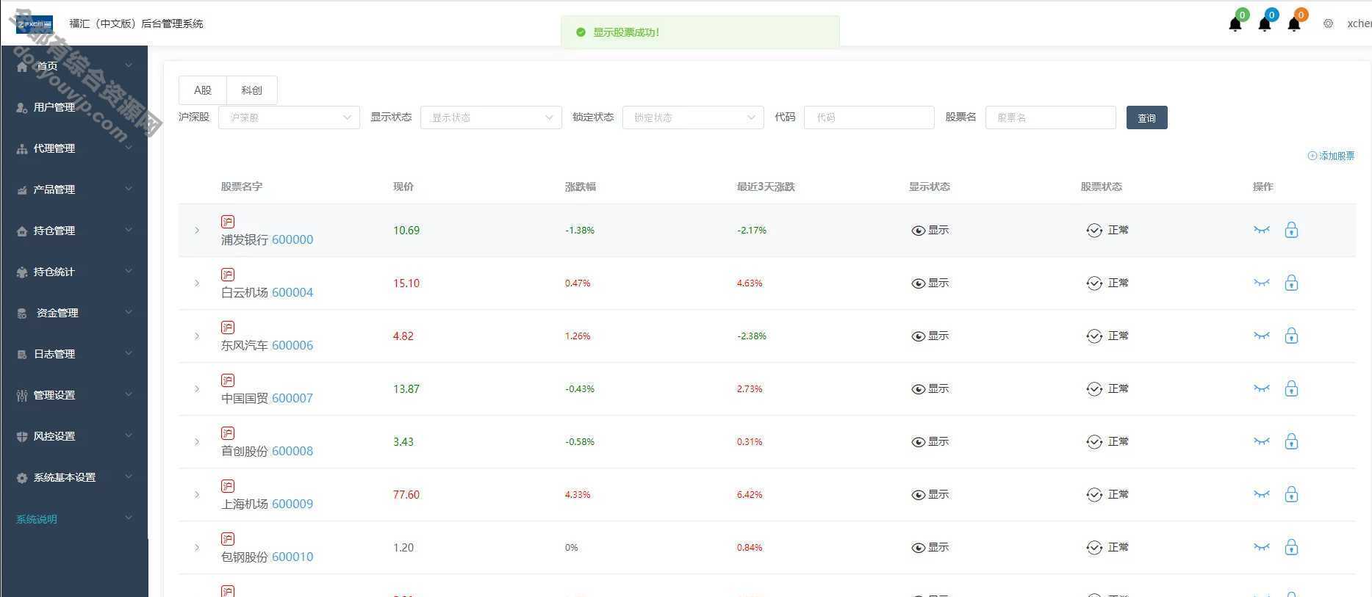
Task: Click the hide-eye icon for 东风汽车
Action: (1262, 336)
